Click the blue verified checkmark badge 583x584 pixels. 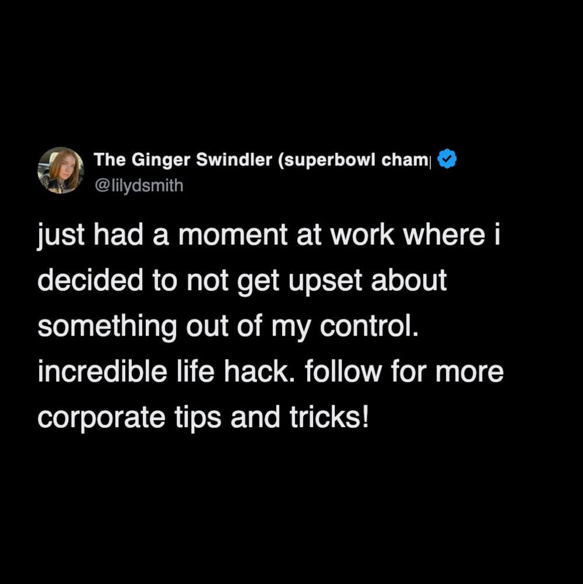(x=447, y=159)
